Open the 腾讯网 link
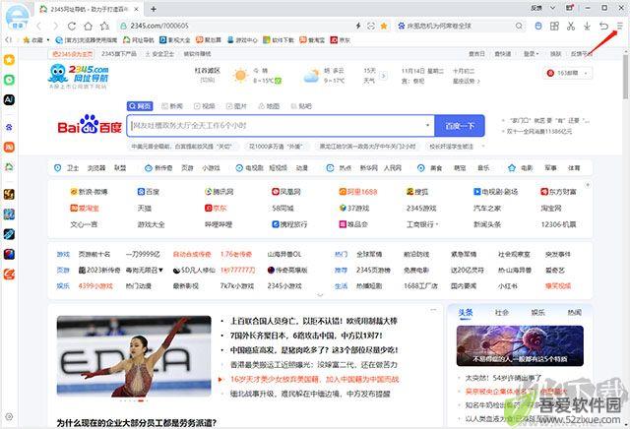This screenshot has height=429, width=630. pos(219,192)
